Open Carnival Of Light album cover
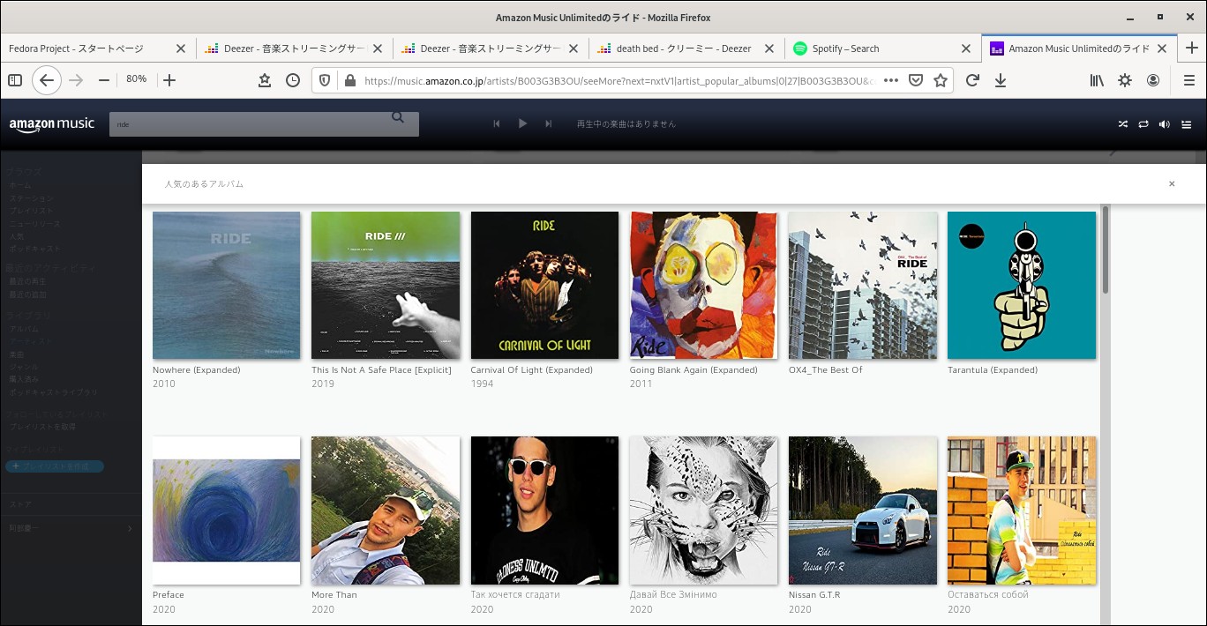 pyautogui.click(x=544, y=285)
